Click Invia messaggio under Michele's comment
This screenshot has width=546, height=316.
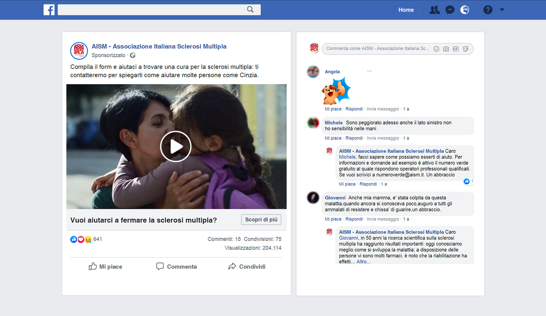(383, 138)
